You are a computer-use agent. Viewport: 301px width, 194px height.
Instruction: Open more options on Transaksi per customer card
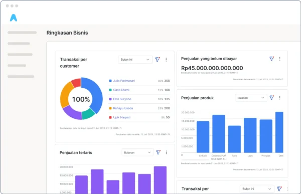[x=166, y=60]
